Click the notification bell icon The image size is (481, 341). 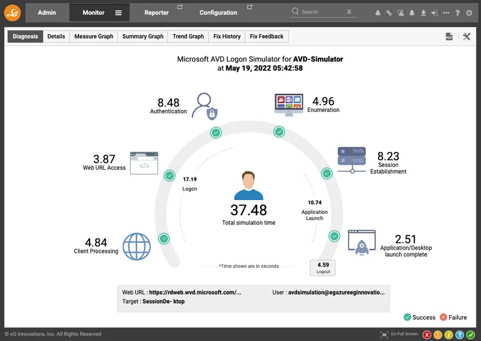click(x=412, y=13)
